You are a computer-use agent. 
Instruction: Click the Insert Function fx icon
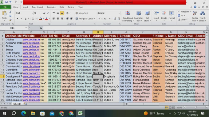pos(41,28)
